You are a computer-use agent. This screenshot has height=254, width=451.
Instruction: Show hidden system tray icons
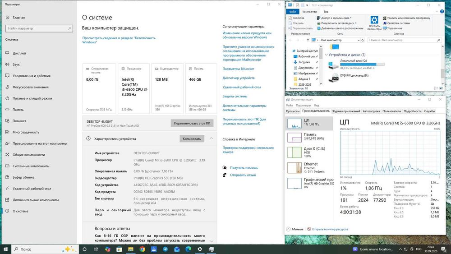point(400,249)
